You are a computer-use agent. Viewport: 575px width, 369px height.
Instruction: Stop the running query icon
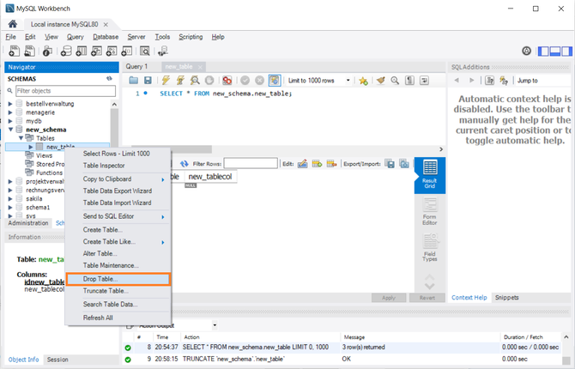coord(209,81)
